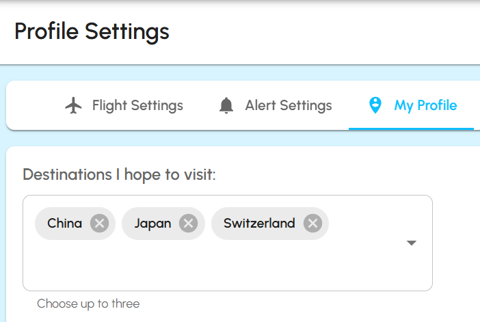Screen dimensions: 480x322
Task: Click the Profile Settings page heading
Action: pyautogui.click(x=92, y=31)
